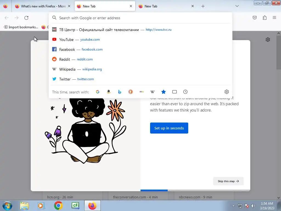Open the Extensions puzzle icon
The height and width of the screenshot is (211, 281).
point(265,18)
